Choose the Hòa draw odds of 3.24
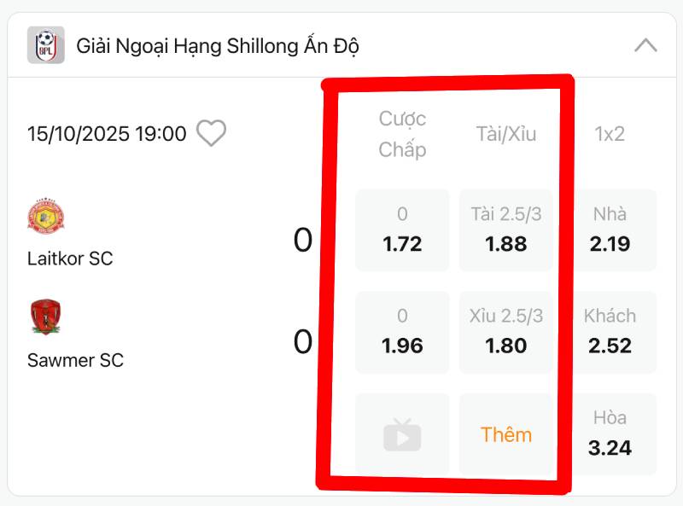Viewport: 683px width, 506px height. click(611, 434)
